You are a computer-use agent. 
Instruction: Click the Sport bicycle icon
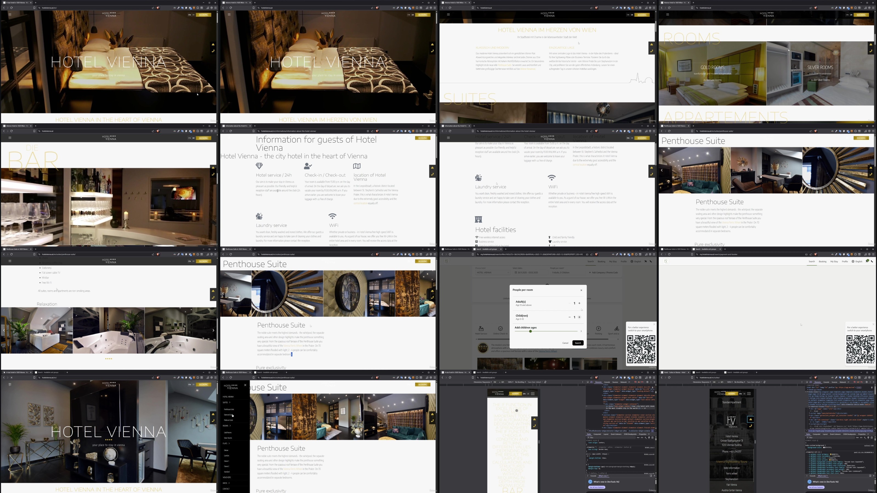617,329
